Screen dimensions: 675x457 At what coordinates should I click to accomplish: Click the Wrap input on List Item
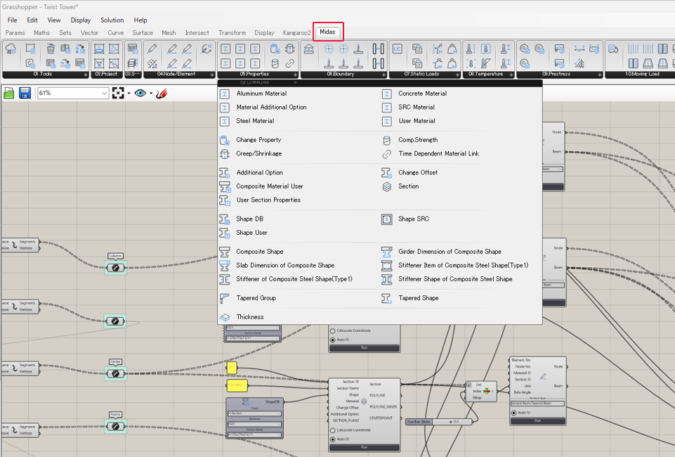(477, 397)
